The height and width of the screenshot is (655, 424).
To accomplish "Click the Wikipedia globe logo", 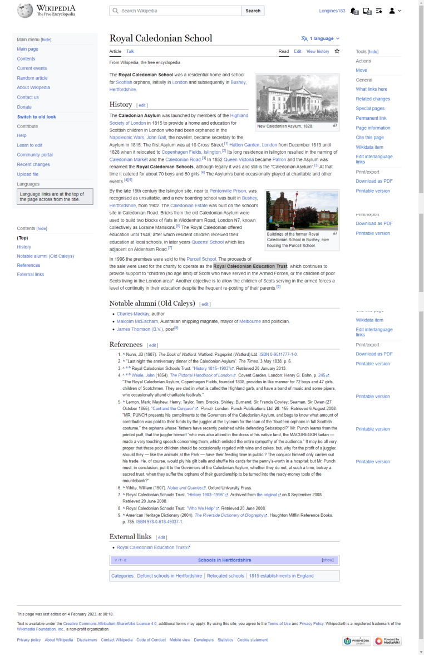I will (25, 10).
